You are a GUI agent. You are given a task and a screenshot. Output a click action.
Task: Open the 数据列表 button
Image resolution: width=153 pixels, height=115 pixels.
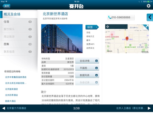tap(87, 75)
